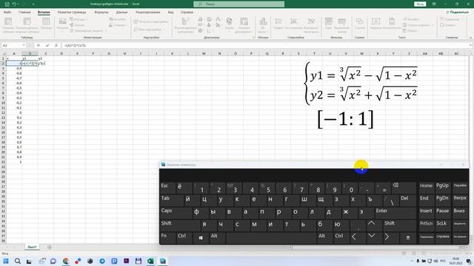The image size is (474, 266).
Task: Open taskbar Search magnifier icon
Action: pos(18,261)
